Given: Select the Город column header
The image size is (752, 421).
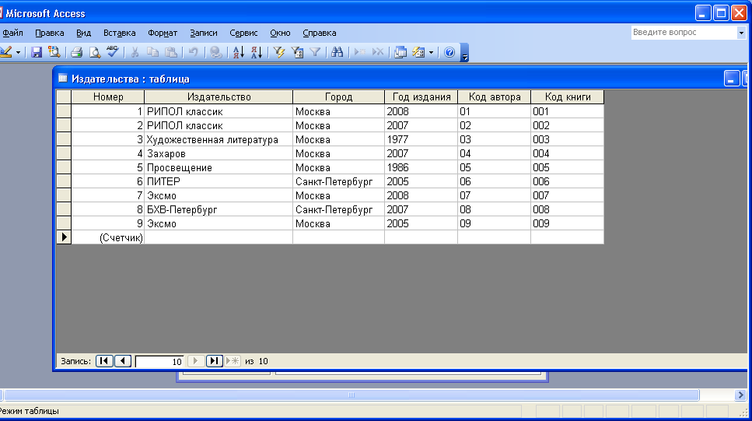Looking at the screenshot, I should pos(338,97).
